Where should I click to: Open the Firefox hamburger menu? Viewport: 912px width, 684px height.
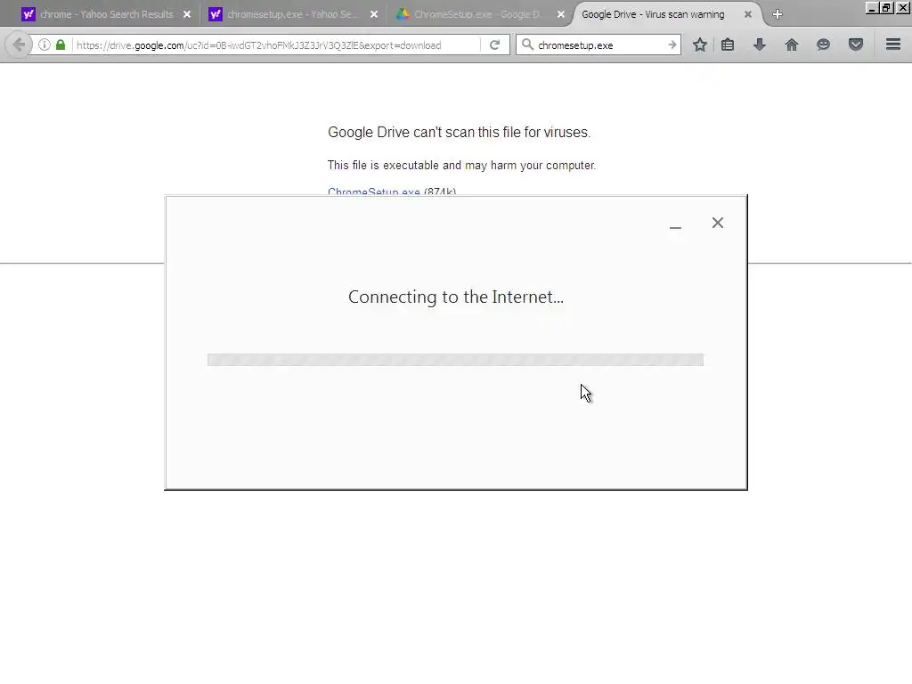point(893,45)
